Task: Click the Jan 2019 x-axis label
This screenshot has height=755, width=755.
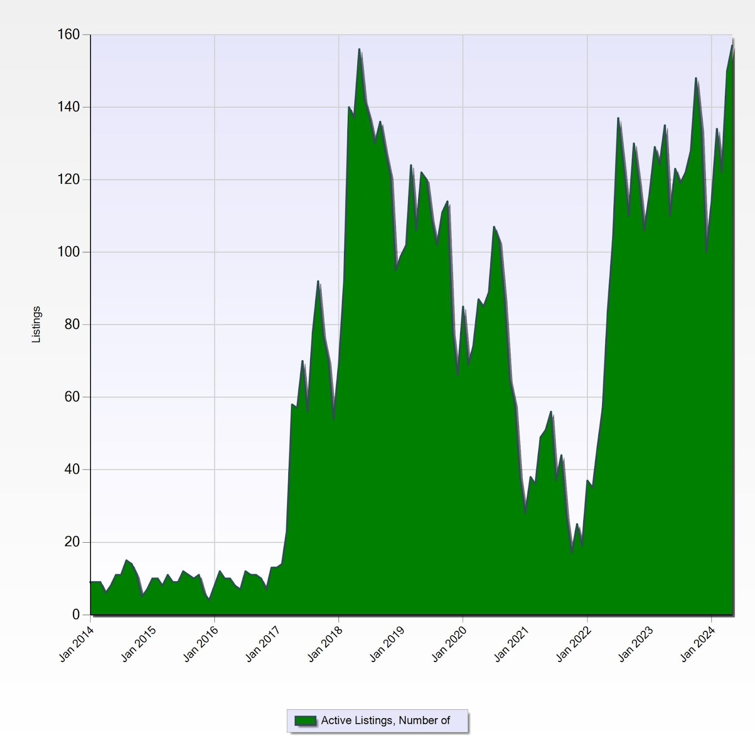Action: 387,644
